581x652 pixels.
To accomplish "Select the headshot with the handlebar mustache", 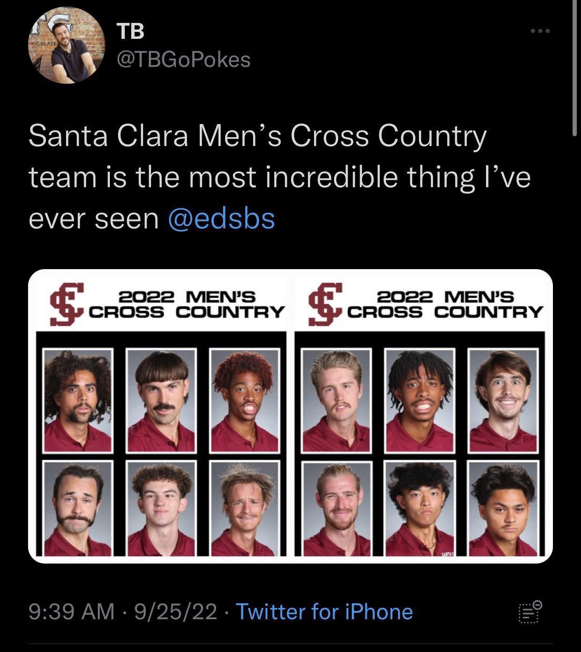I will [78, 509].
